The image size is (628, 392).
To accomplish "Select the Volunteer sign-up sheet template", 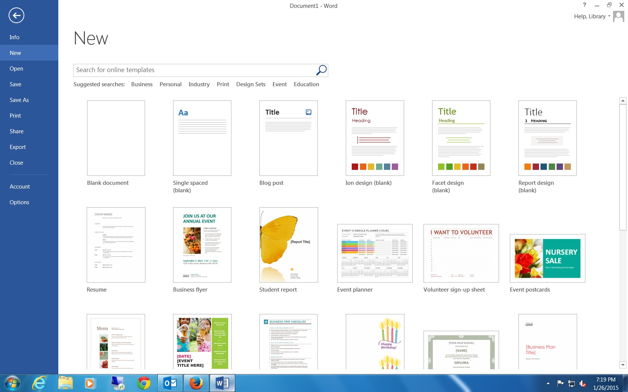I will pos(461,253).
